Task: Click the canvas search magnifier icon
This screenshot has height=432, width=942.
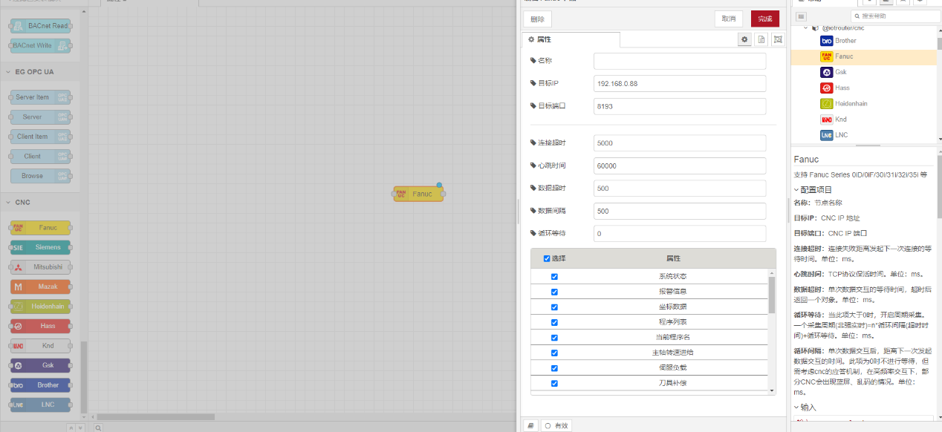Action: point(98,428)
